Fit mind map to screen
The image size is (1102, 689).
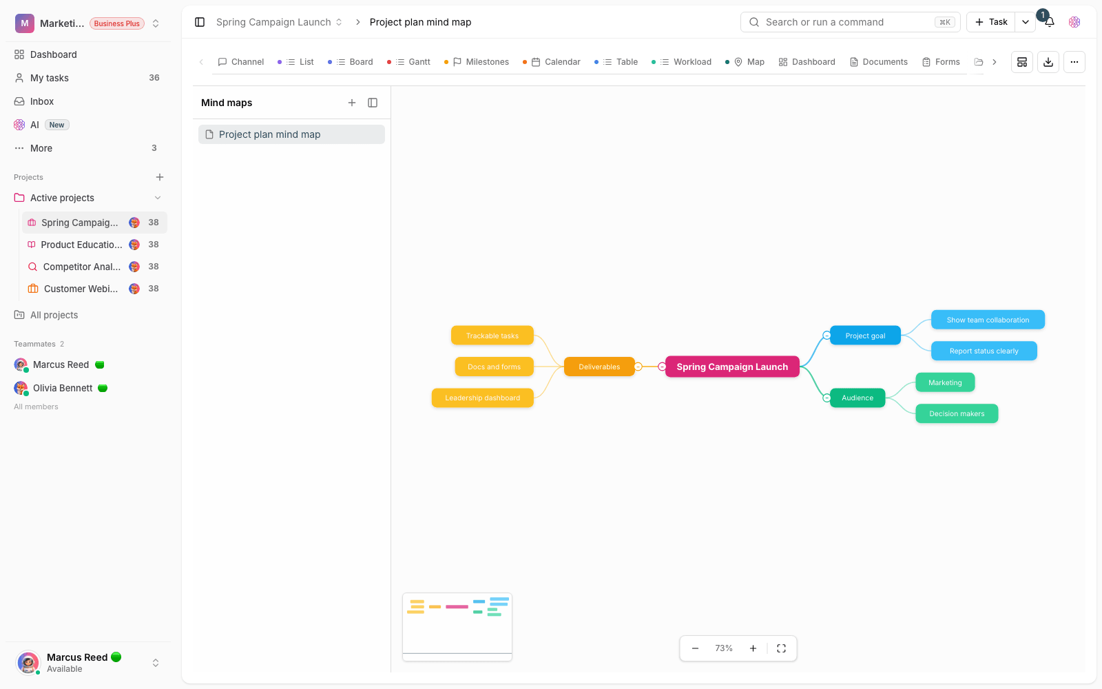pyautogui.click(x=781, y=648)
